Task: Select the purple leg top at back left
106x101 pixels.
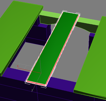Action: (x=43, y=25)
